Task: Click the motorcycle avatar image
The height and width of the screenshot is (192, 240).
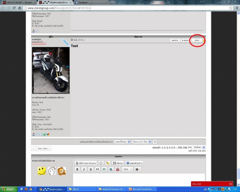Action: [51, 70]
